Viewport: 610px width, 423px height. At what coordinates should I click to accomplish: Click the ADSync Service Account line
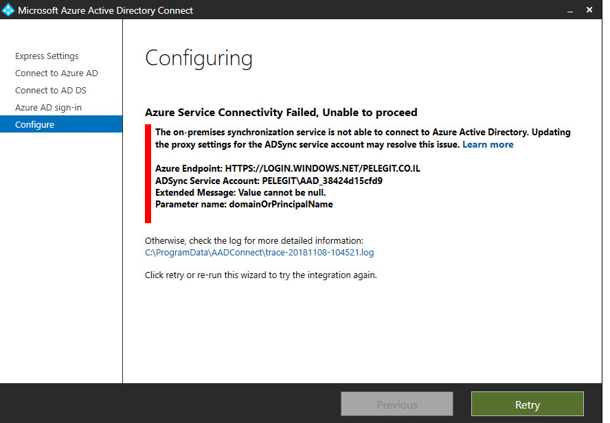(x=269, y=181)
